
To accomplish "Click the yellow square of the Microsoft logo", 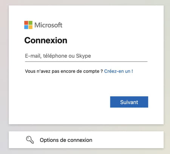I will [x=31, y=27].
